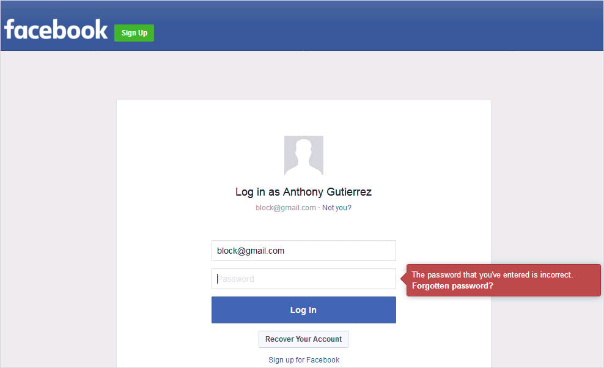Click "Forgotten password?" in the error tooltip
The height and width of the screenshot is (368, 604).
coord(452,286)
